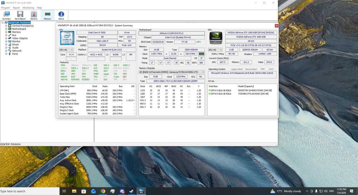Image resolution: width=358 pixels, height=195 pixels.
Task: Select the Ports tree item
Action: 15,54
